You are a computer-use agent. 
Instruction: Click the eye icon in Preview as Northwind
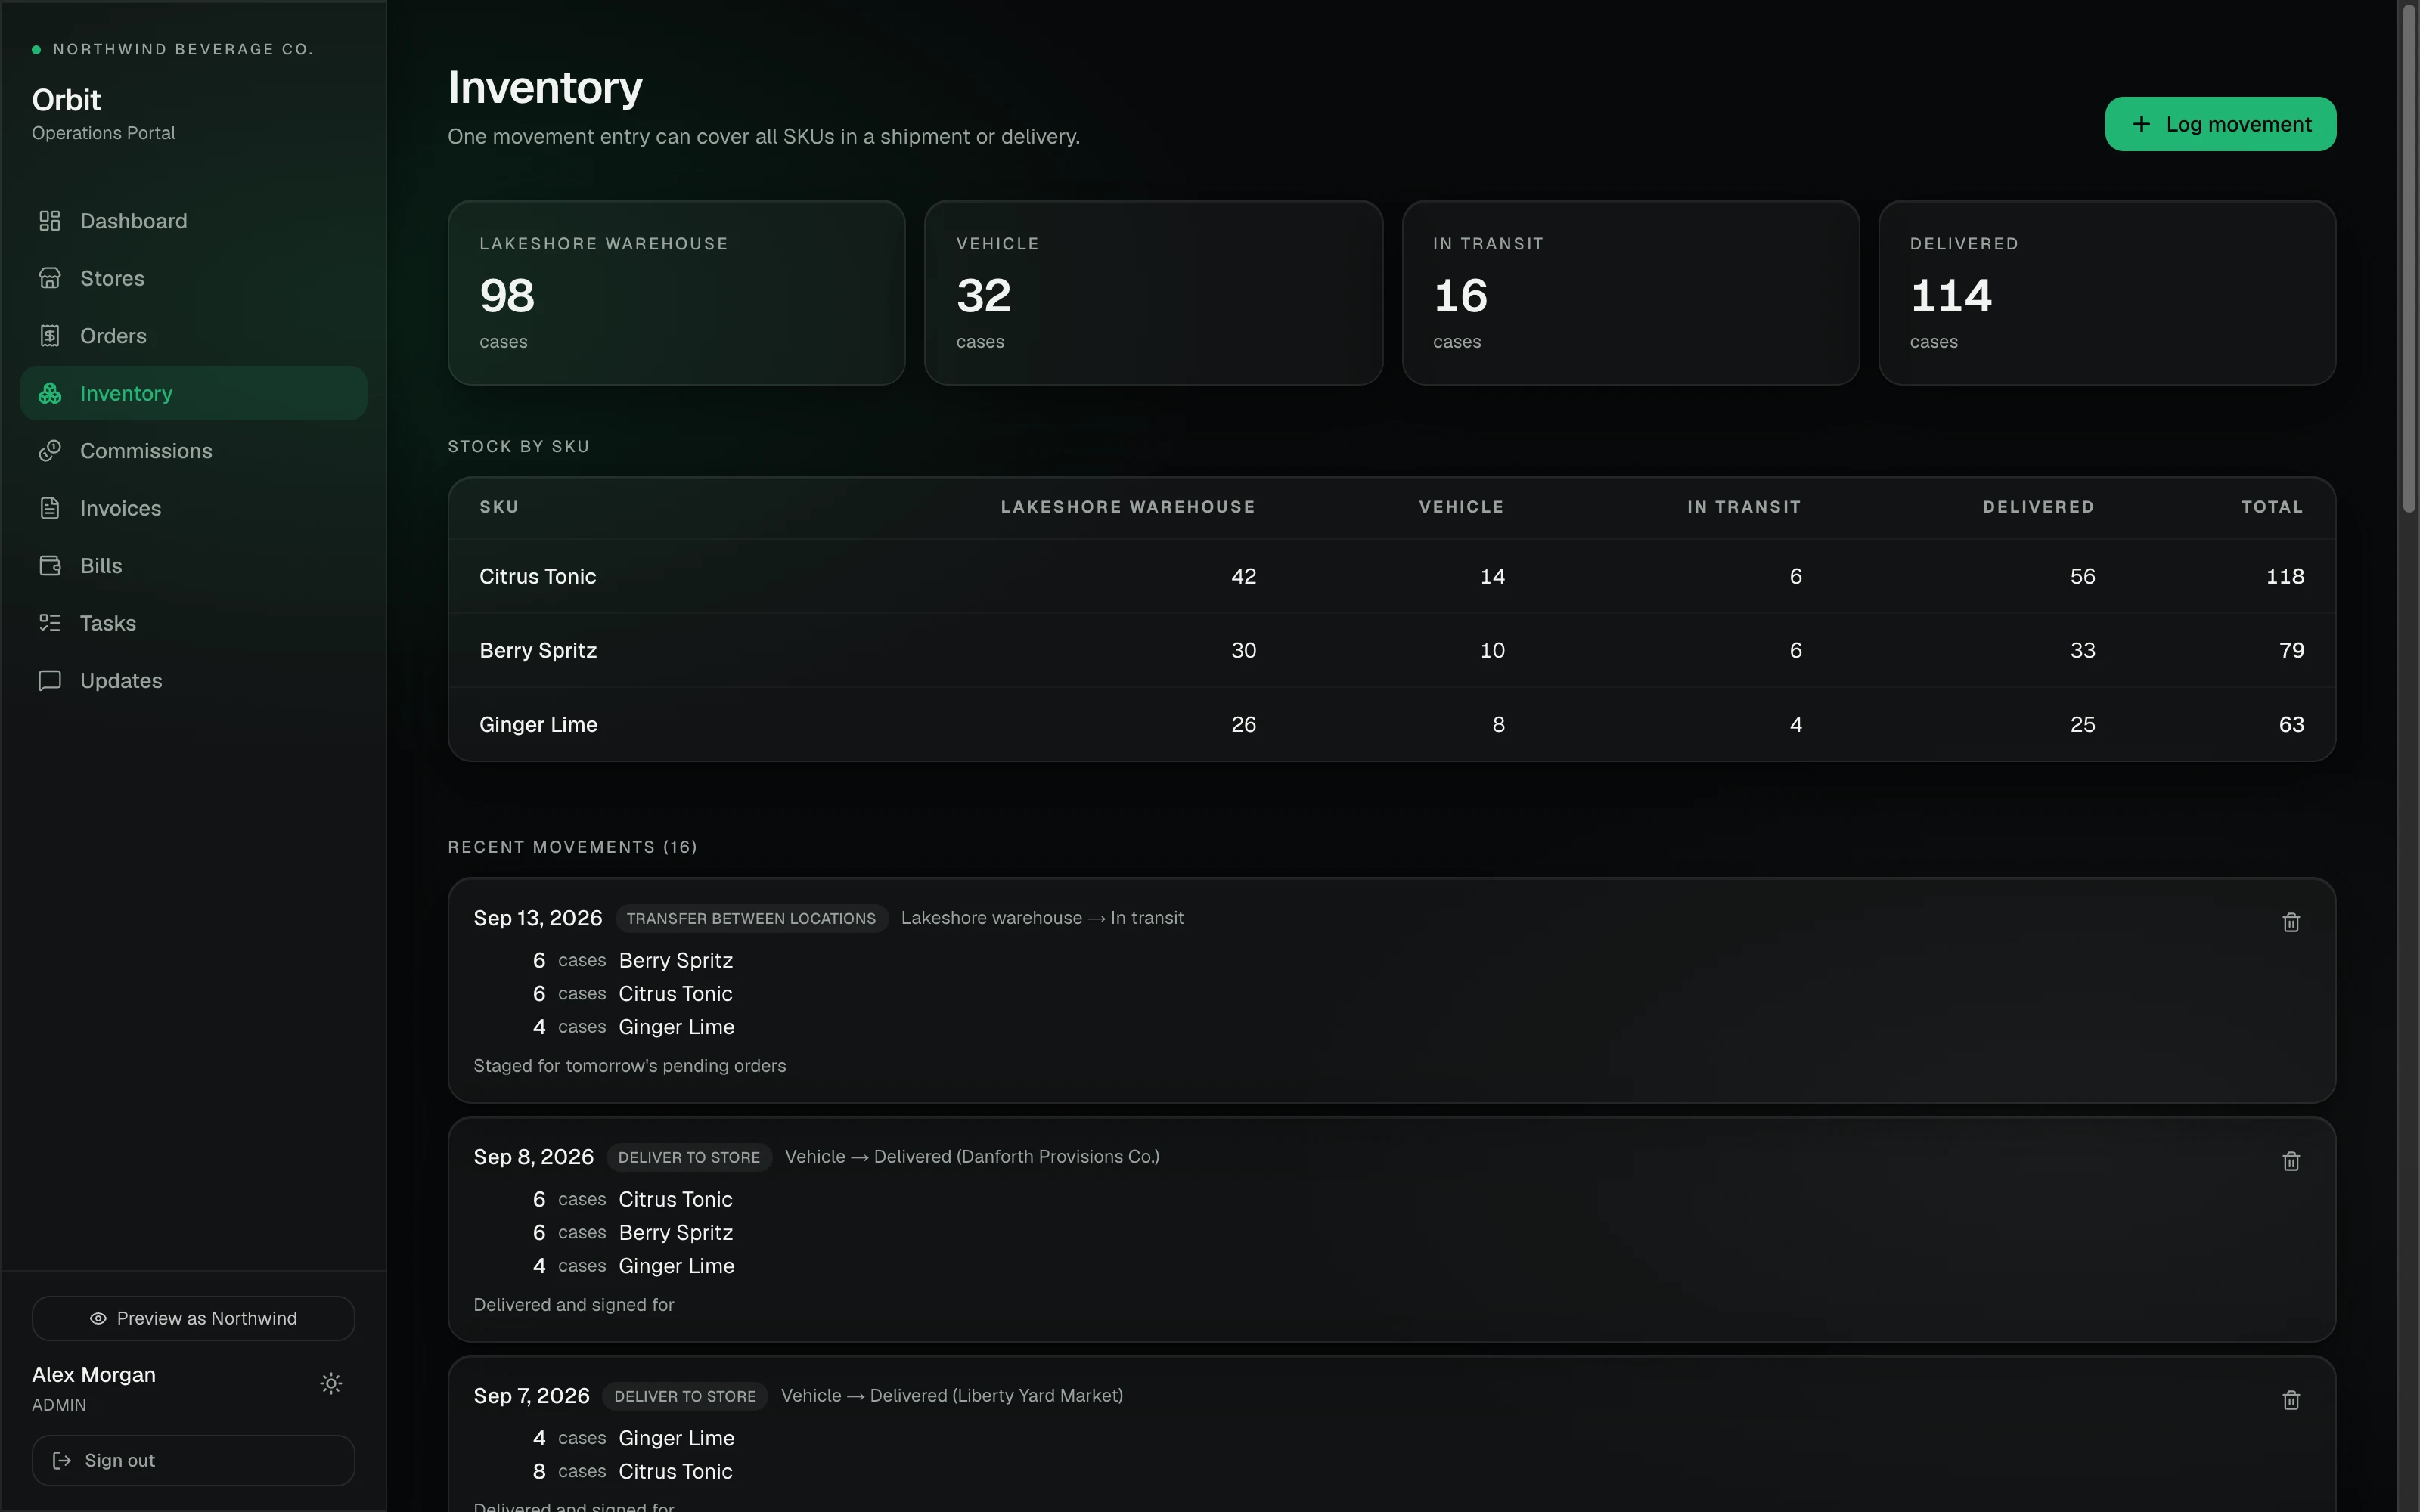click(98, 1319)
